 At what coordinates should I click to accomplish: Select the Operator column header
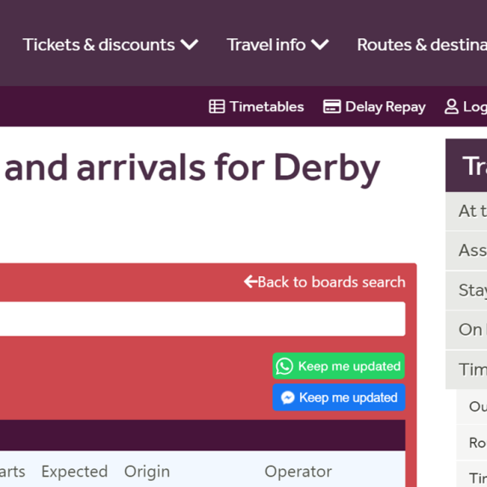298,472
